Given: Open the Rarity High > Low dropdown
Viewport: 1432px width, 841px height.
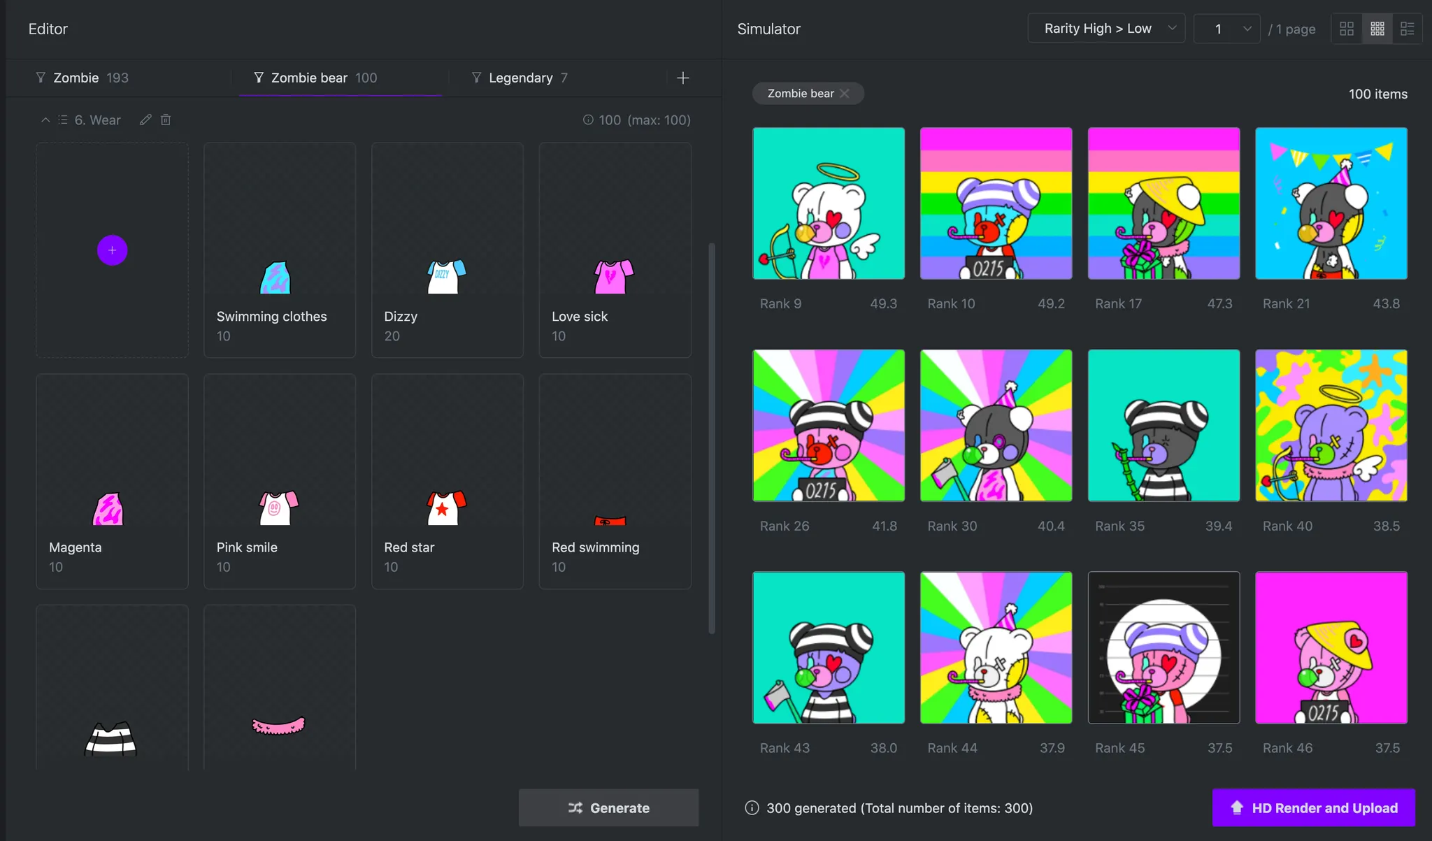Looking at the screenshot, I should point(1106,29).
